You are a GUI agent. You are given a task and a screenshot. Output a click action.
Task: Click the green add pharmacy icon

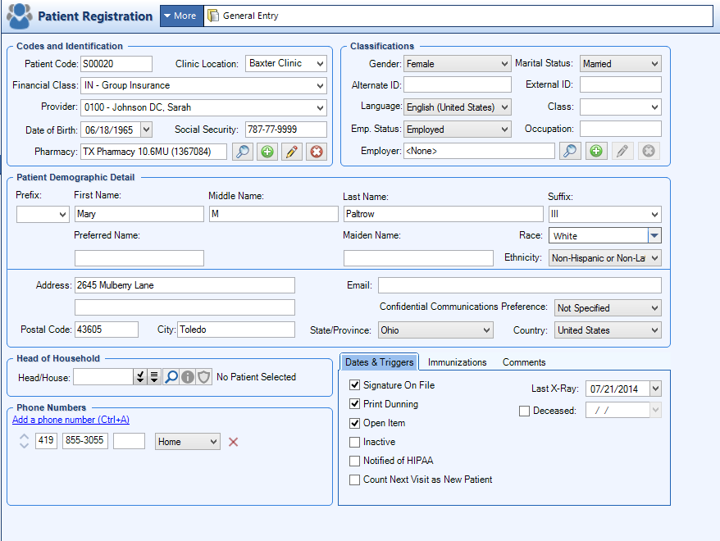[267, 152]
